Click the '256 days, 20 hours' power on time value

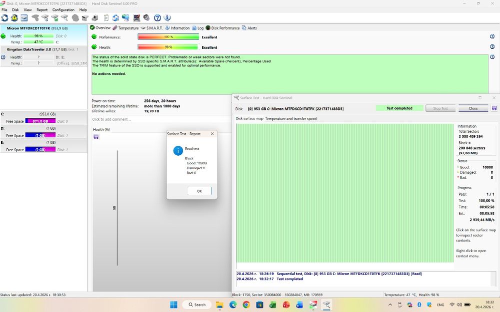pyautogui.click(x=160, y=101)
